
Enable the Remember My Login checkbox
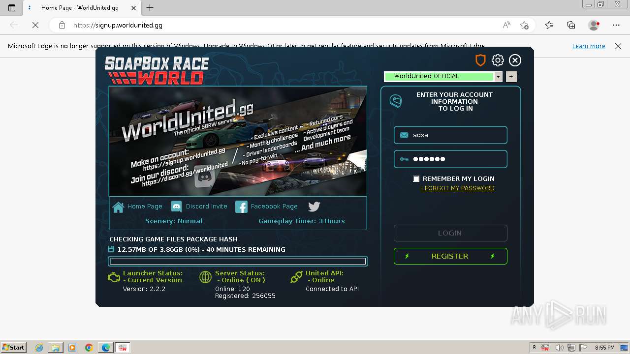pyautogui.click(x=416, y=179)
